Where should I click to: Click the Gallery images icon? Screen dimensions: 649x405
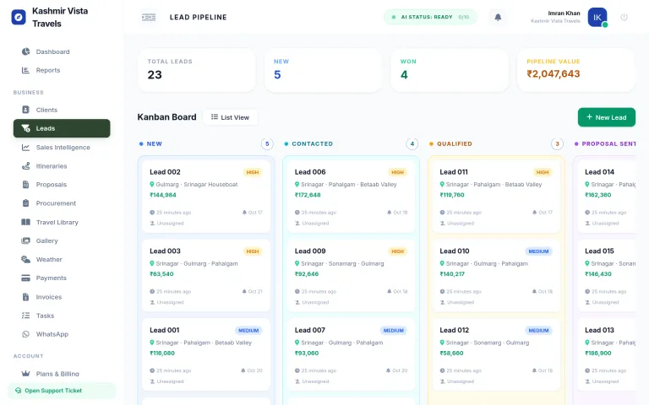(25, 240)
